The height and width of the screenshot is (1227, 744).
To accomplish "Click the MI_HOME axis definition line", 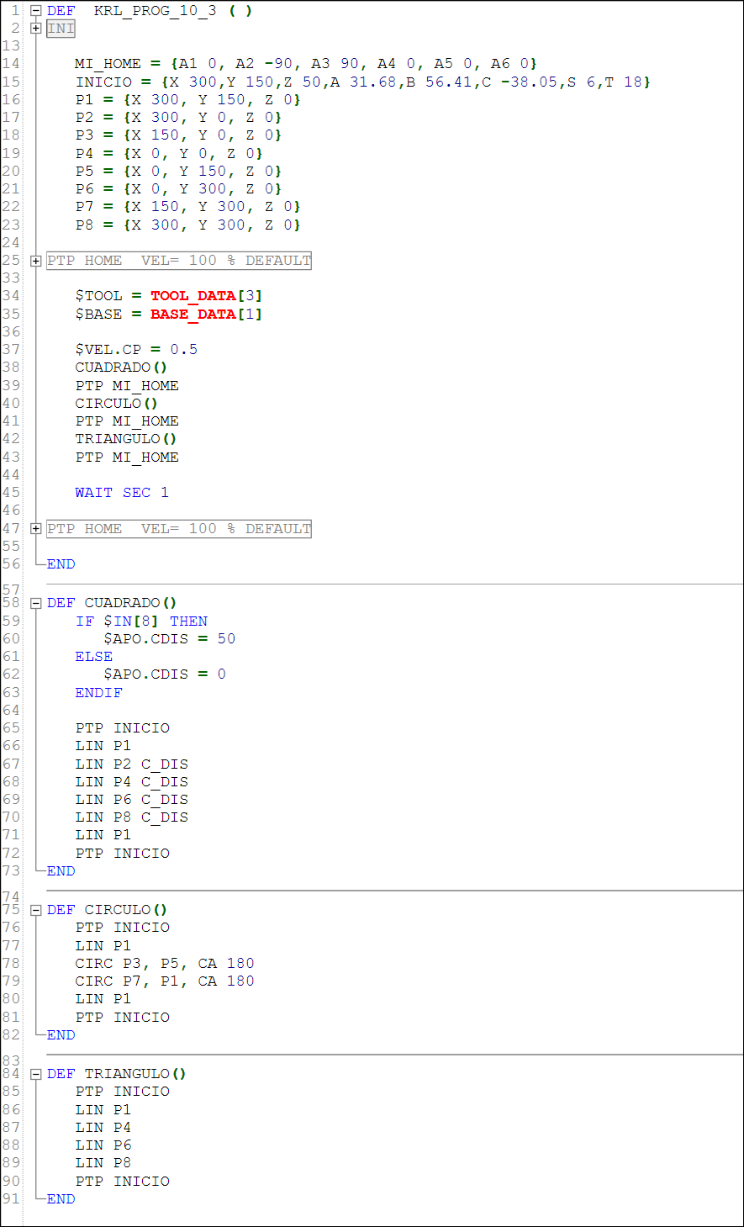I will (x=306, y=64).
